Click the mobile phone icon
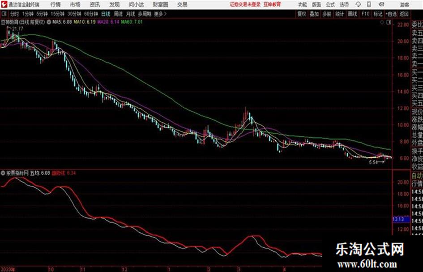 click(369, 4)
